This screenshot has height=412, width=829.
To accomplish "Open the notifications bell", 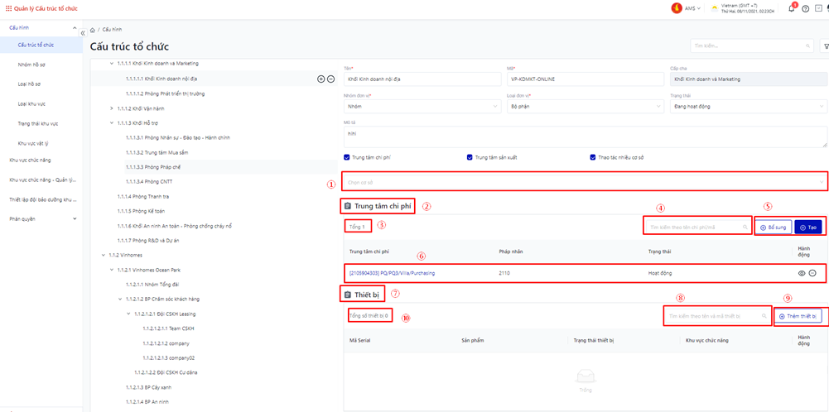I will pyautogui.click(x=791, y=8).
